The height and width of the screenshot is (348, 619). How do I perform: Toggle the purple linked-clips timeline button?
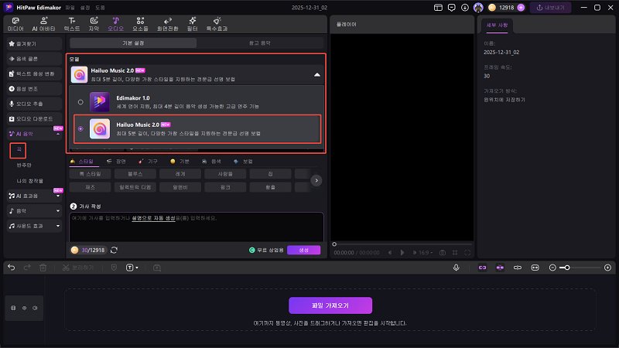tap(482, 268)
